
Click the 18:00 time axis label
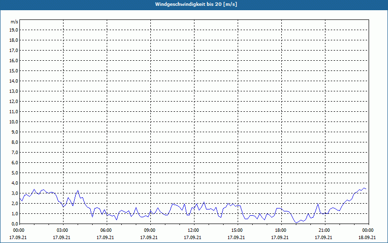[281, 230]
